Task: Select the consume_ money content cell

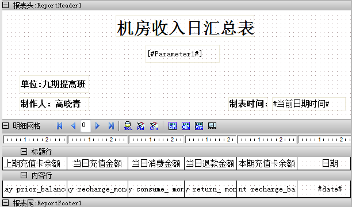Action: (156, 189)
